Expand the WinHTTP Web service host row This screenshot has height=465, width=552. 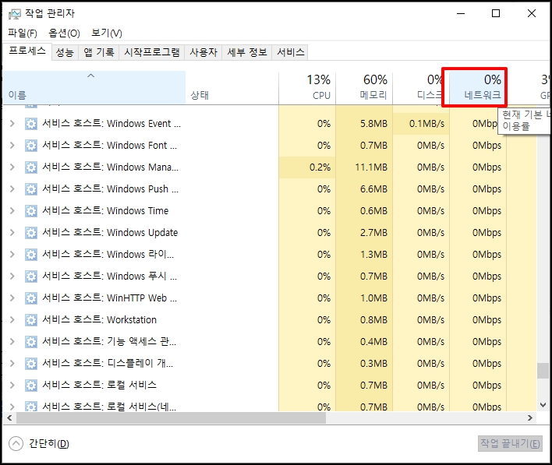(x=12, y=298)
